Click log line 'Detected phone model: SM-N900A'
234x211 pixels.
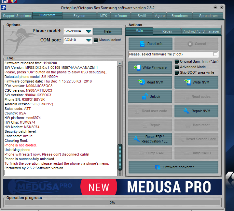pos(31,77)
